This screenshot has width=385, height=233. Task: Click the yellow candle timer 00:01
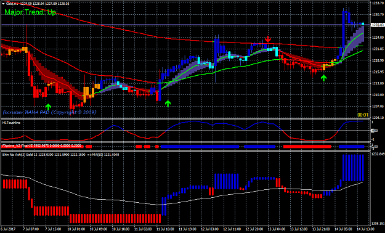click(363, 115)
